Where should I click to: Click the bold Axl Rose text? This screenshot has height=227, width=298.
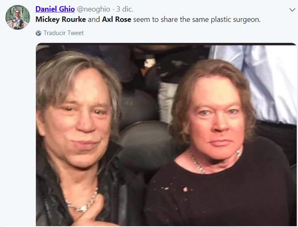116,19
